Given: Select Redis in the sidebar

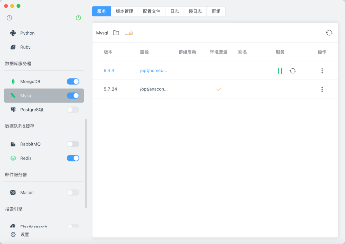Looking at the screenshot, I should pos(44,158).
